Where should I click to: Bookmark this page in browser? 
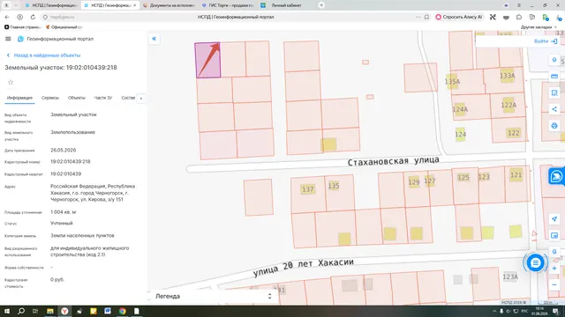click(426, 17)
